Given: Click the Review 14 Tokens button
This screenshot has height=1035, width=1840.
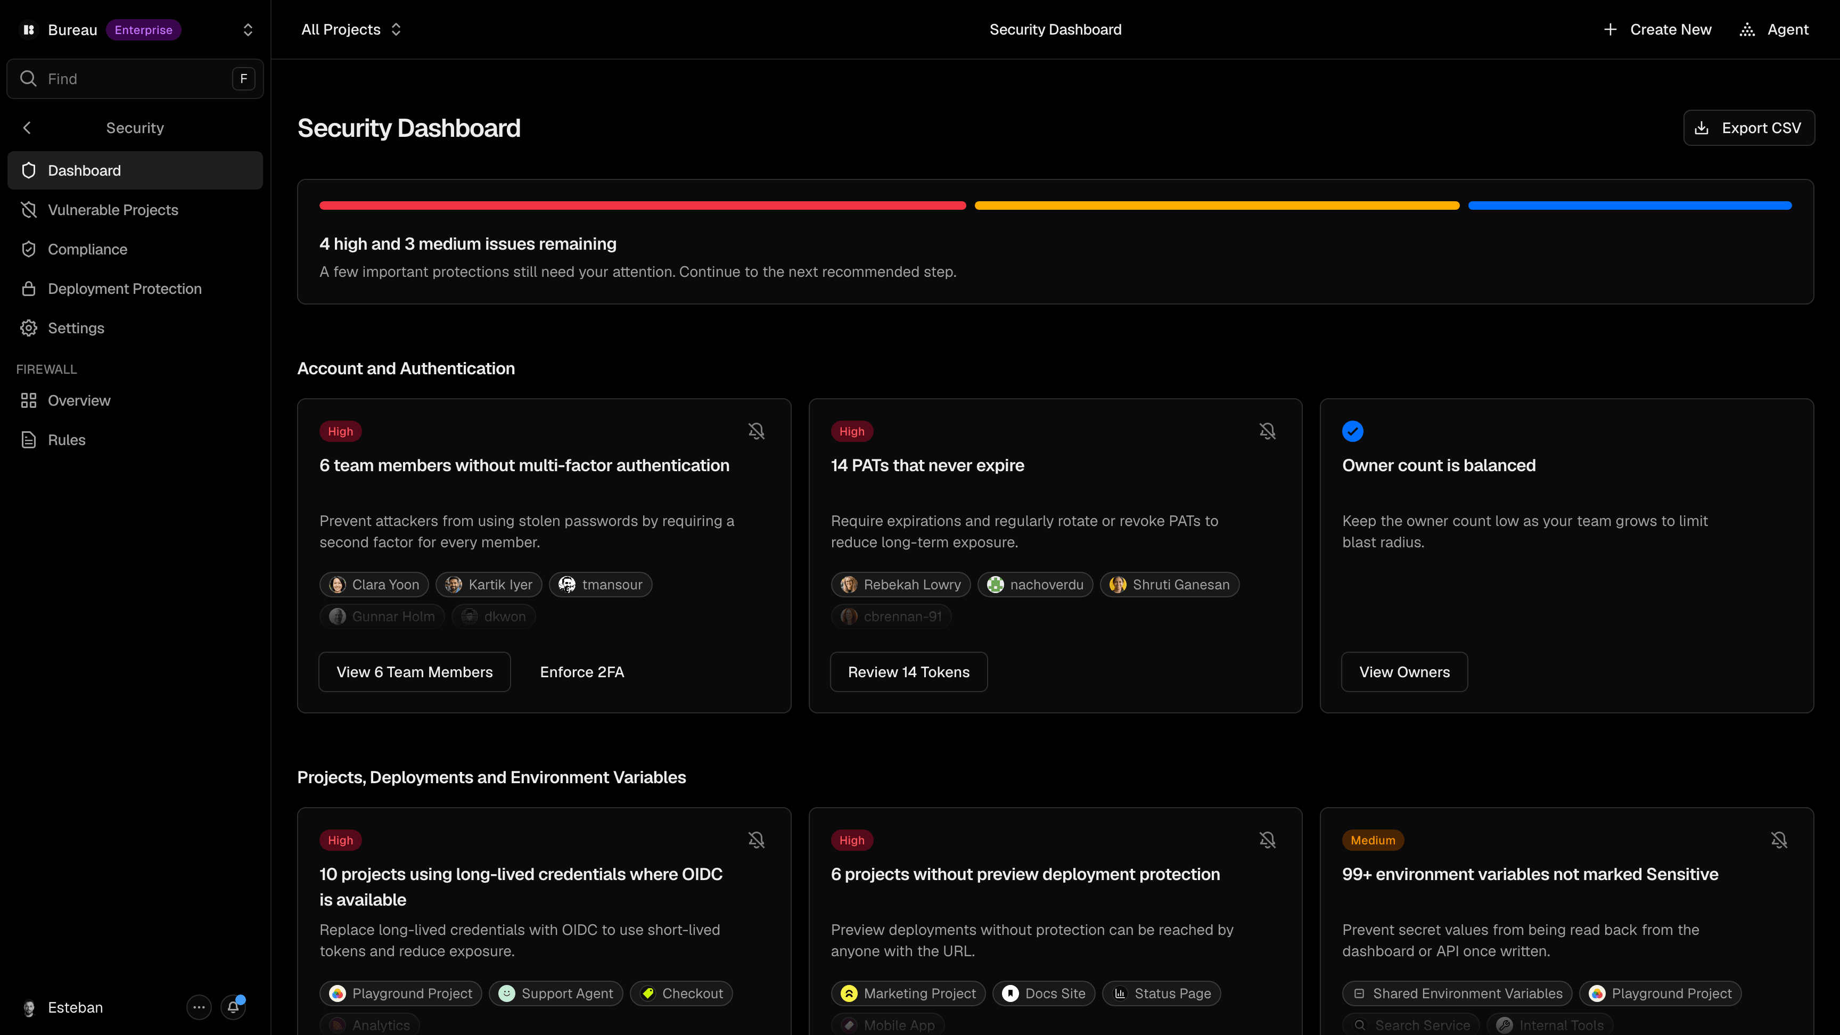Looking at the screenshot, I should tap(909, 672).
